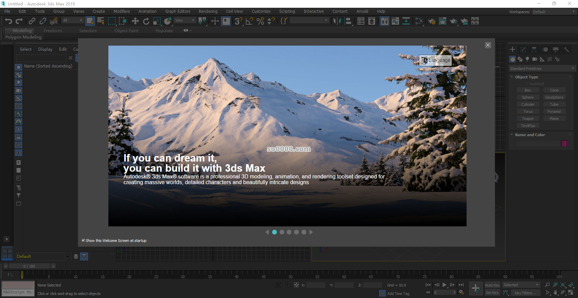578x298 pixels.
Task: Go to next welcome slide arrow
Action: 311,232
